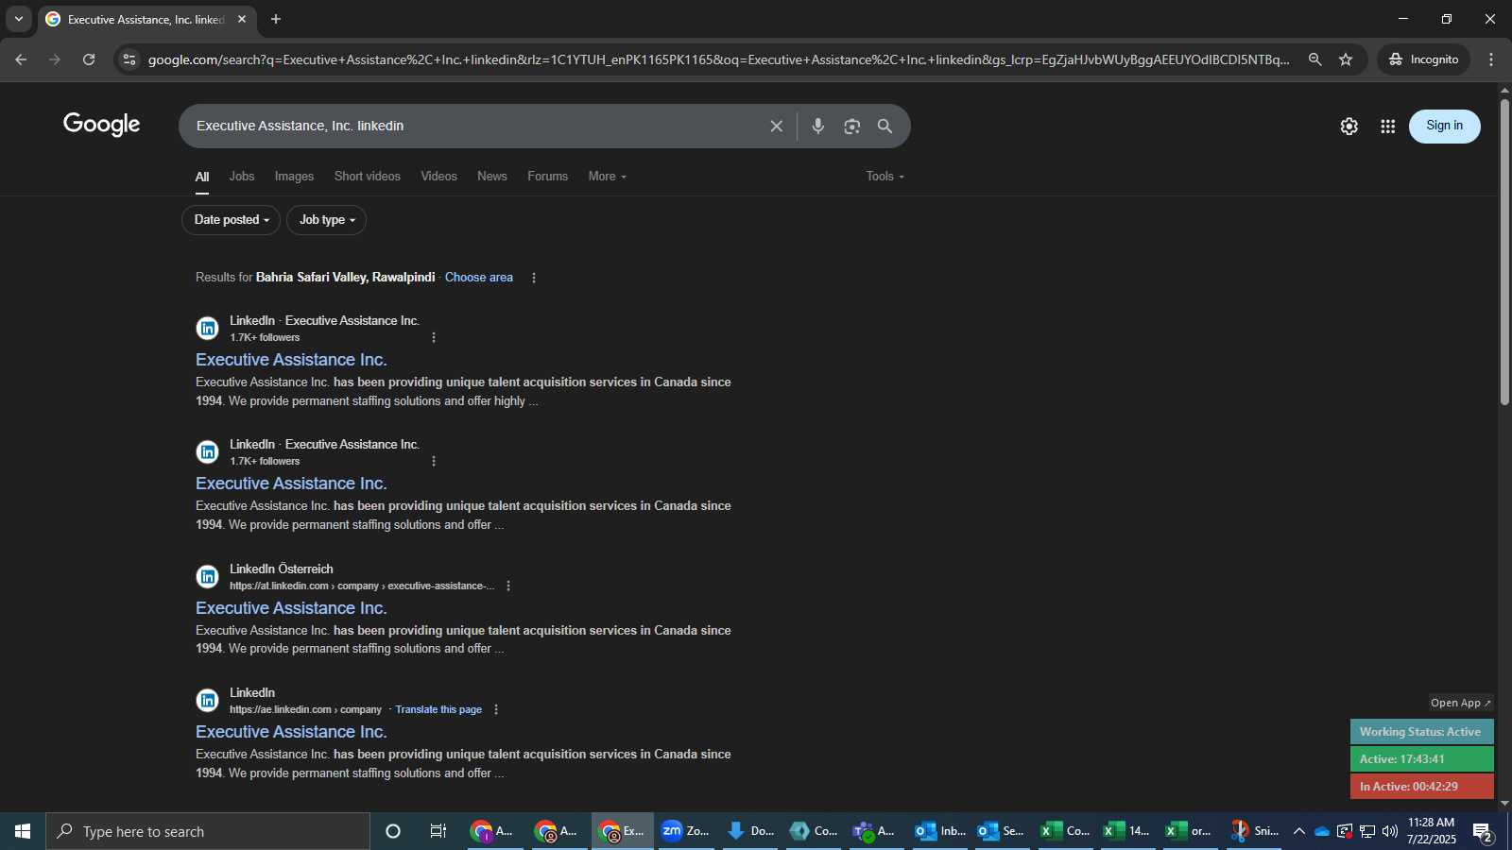Open Outlook Inbox from the taskbar

point(939,831)
